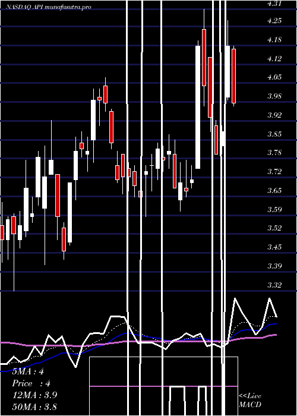297x416 pixels.
Task: Click the 3.98 price axis label
Action: tap(275, 96)
